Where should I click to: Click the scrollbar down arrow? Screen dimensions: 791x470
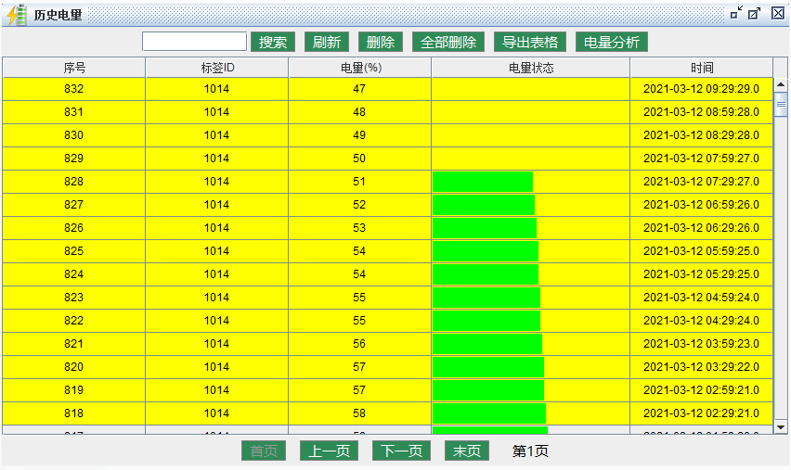point(781,426)
